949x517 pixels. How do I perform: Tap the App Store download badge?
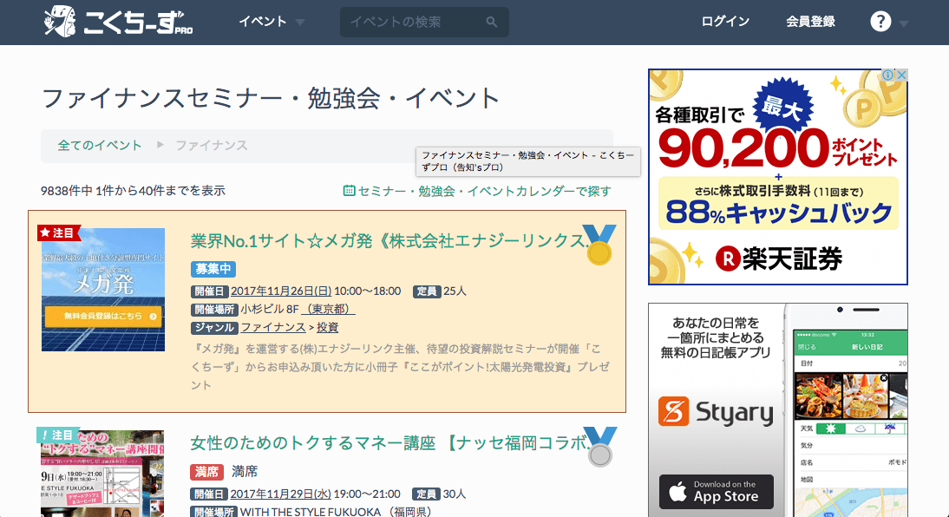click(x=716, y=491)
